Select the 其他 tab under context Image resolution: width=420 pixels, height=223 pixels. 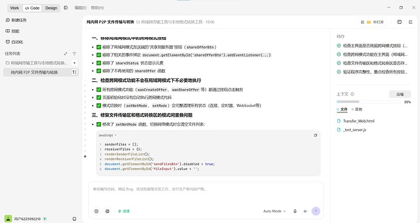point(357,109)
